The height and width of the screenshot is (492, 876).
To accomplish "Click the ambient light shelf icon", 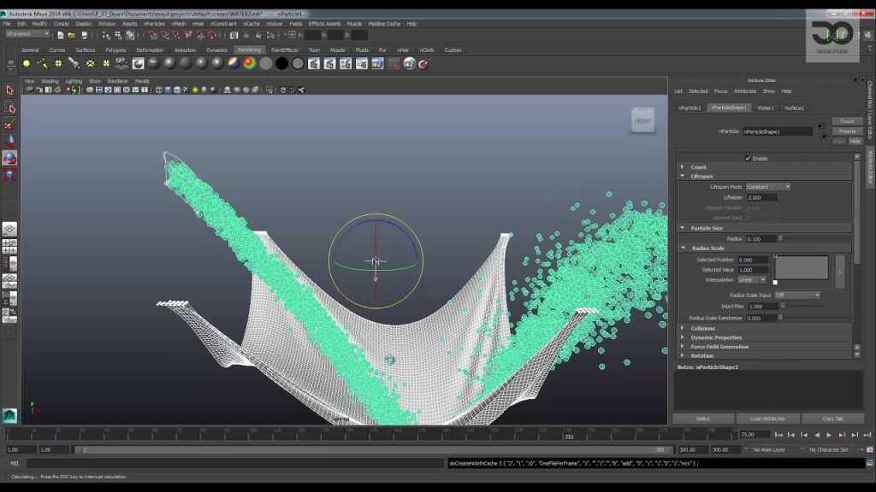I will [27, 63].
